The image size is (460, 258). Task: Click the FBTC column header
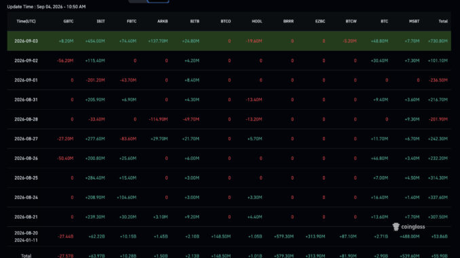point(132,22)
